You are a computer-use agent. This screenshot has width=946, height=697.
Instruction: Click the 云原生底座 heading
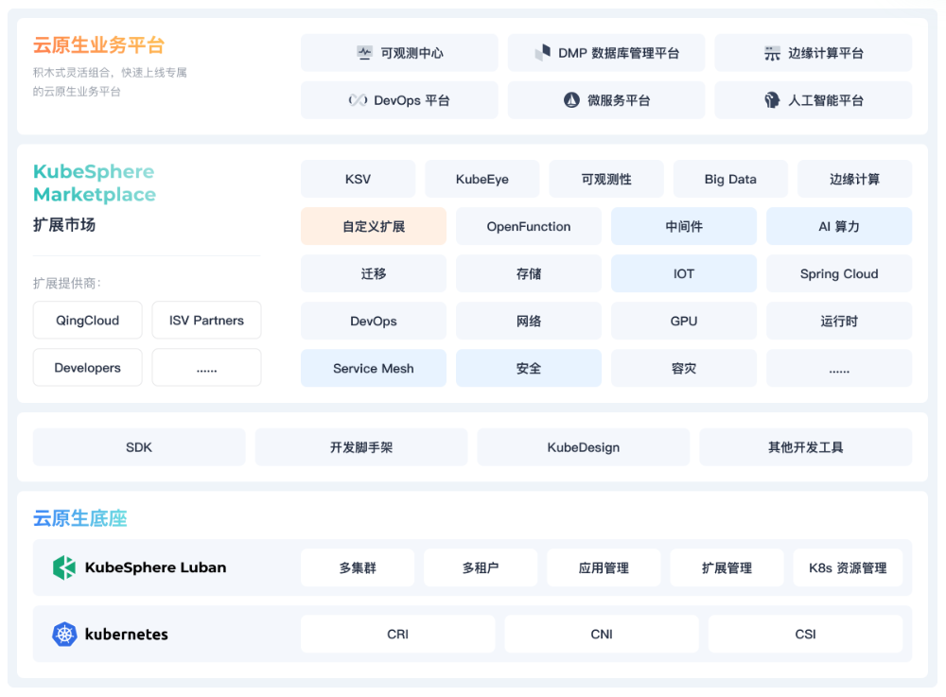[x=79, y=518]
